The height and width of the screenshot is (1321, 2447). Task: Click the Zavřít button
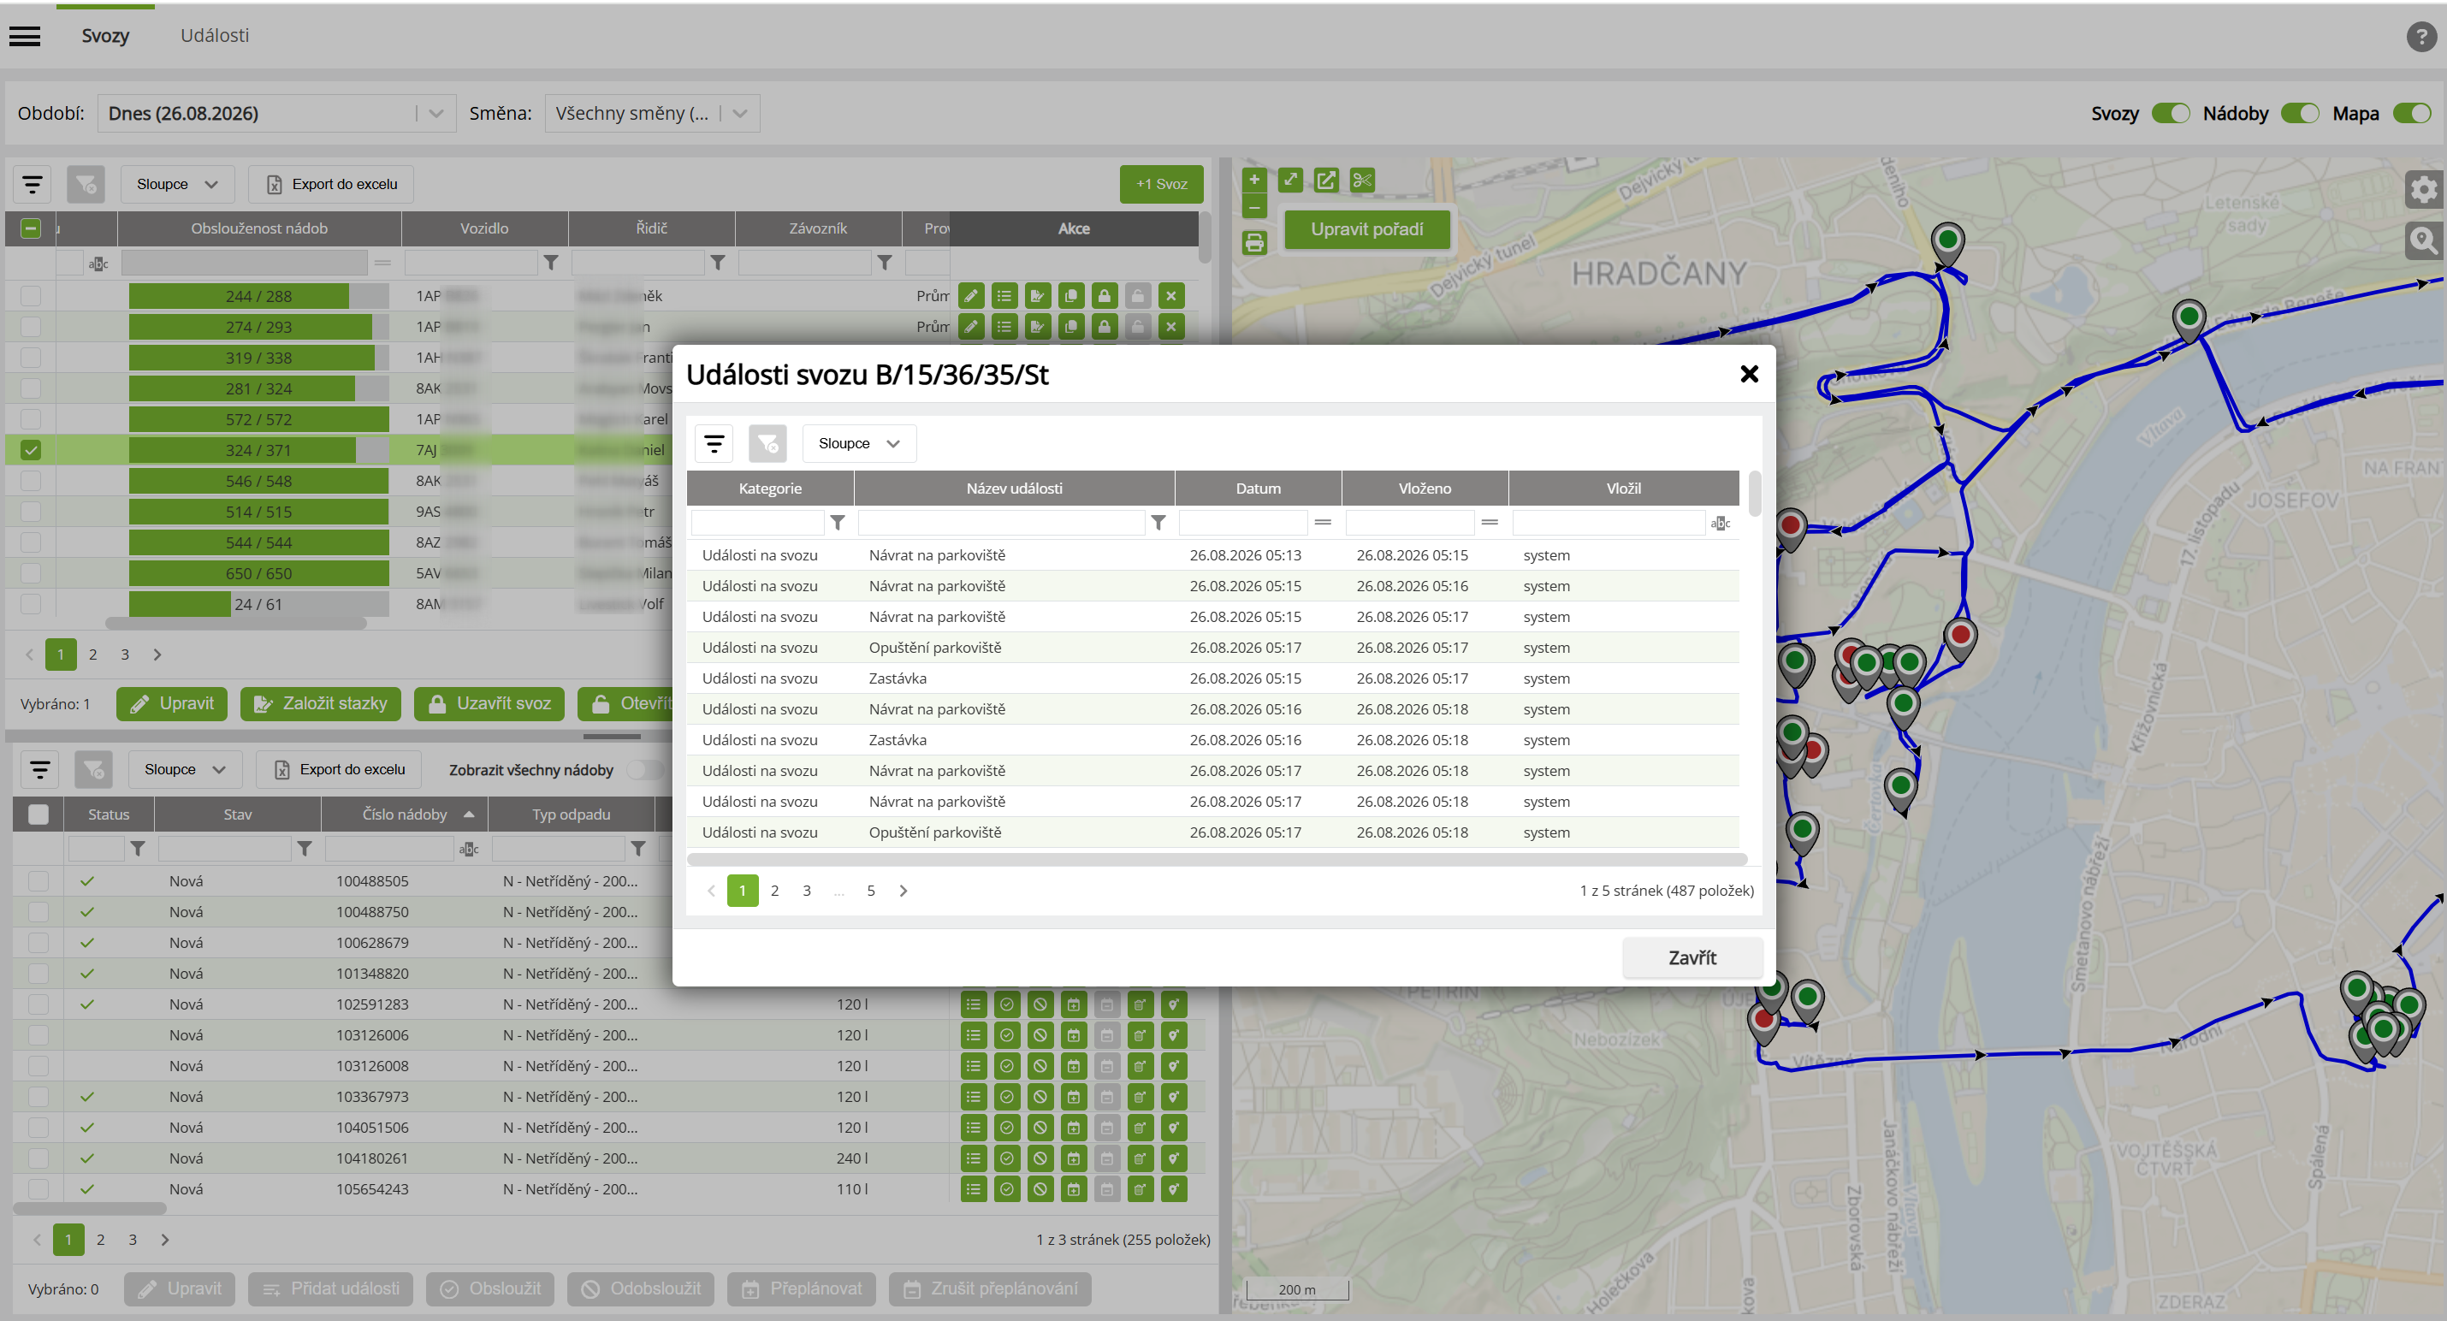[x=1692, y=957]
